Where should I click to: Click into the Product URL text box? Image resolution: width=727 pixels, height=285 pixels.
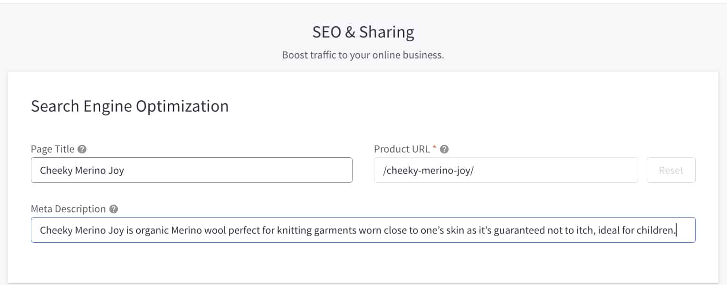tap(506, 170)
